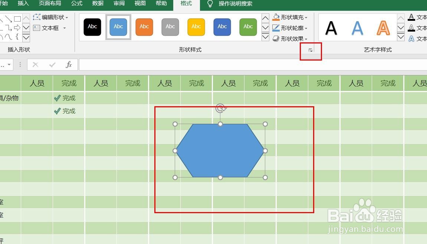The width and height of the screenshot is (427, 244).
Task: Choose the black art text style A
Action: coord(331,28)
